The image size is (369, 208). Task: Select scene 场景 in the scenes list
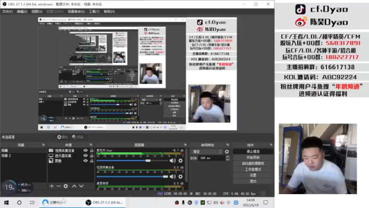pos(24,151)
